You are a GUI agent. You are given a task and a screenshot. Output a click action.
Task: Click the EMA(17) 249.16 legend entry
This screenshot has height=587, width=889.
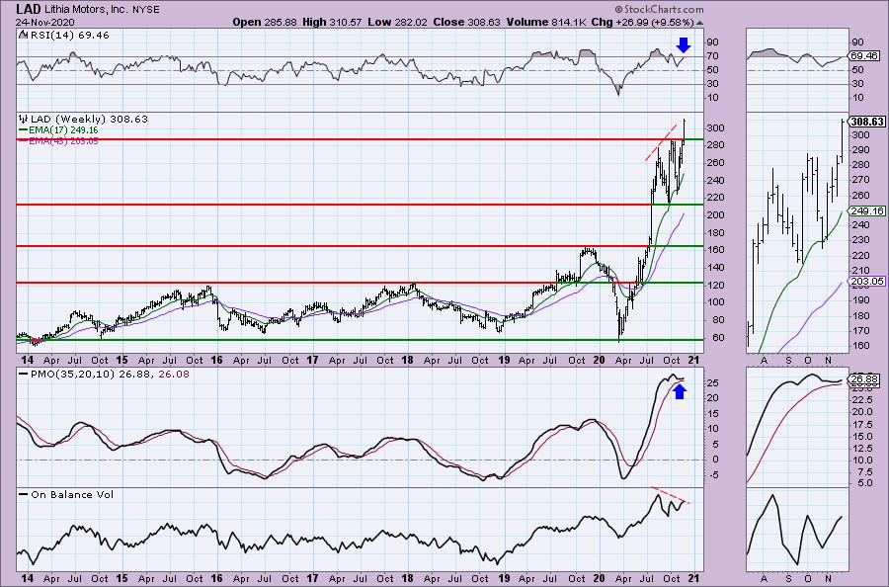[x=63, y=130]
